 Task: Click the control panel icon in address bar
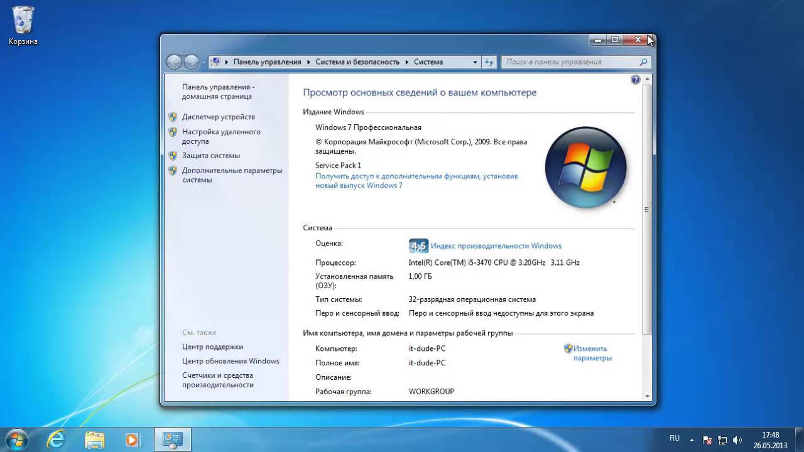tap(215, 62)
